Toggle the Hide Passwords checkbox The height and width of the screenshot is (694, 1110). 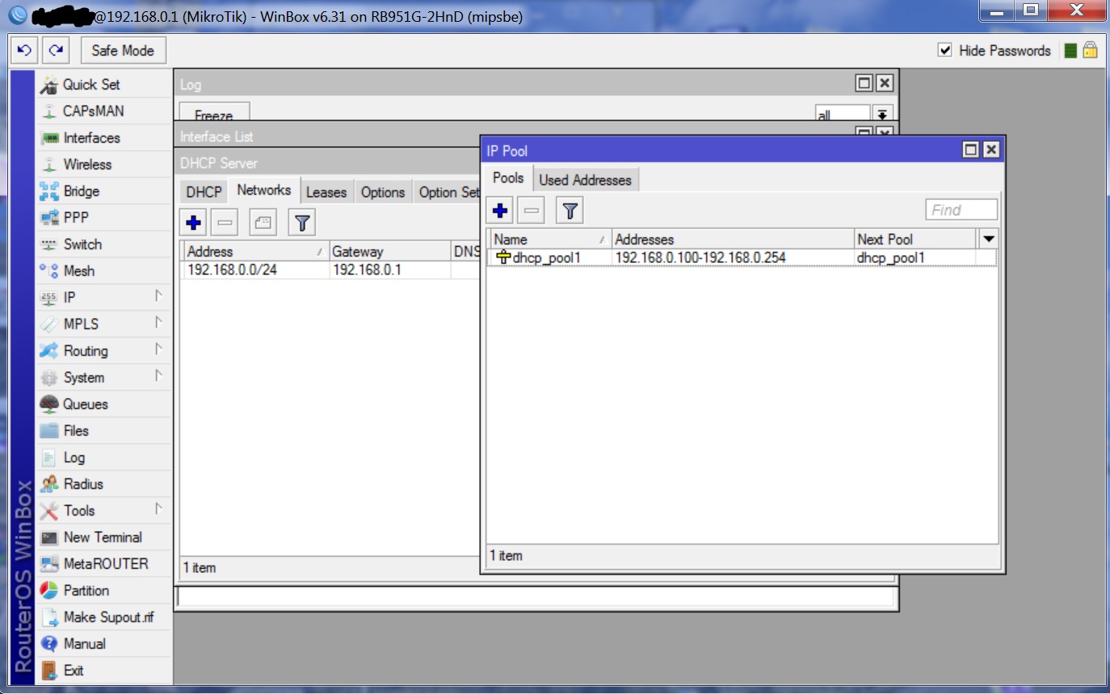pyautogui.click(x=944, y=50)
